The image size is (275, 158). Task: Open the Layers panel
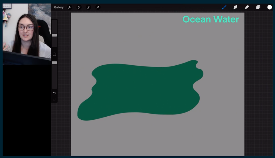tap(258, 7)
